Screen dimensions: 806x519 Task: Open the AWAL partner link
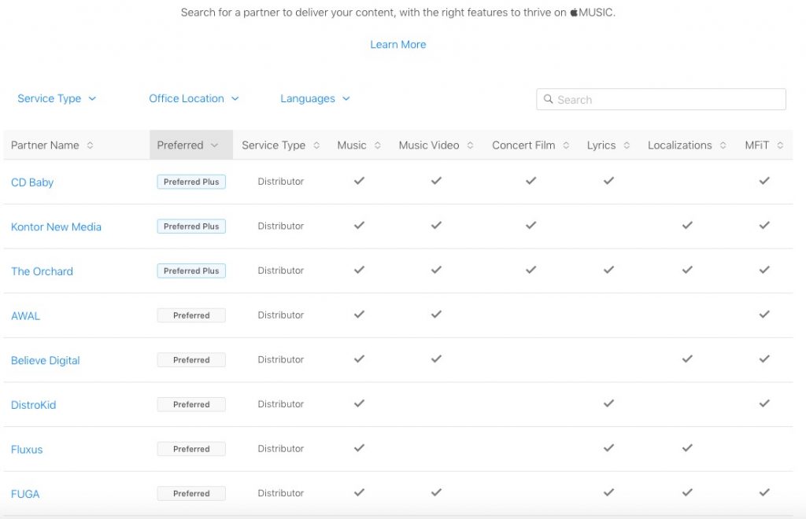(x=25, y=316)
